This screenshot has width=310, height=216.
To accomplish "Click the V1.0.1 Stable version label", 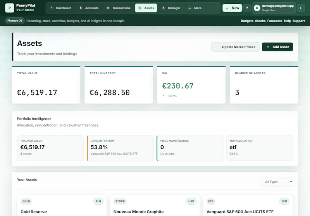I will (25, 10).
